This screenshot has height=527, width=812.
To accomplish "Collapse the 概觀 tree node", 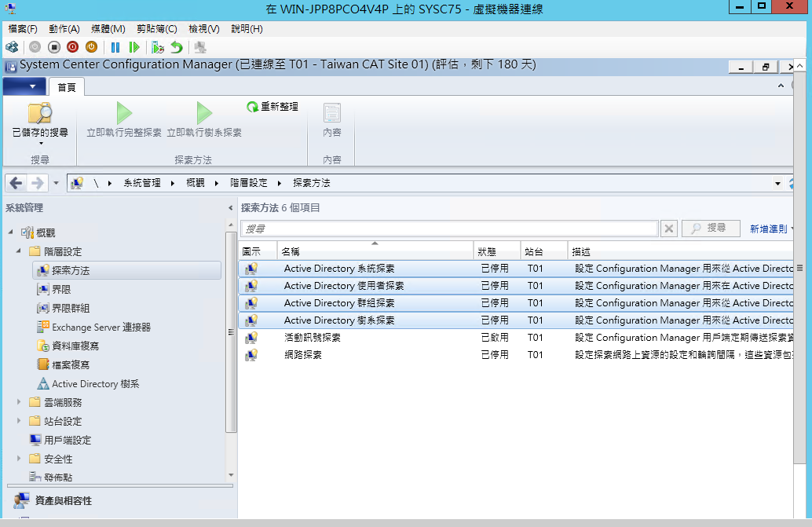I will pyautogui.click(x=11, y=232).
